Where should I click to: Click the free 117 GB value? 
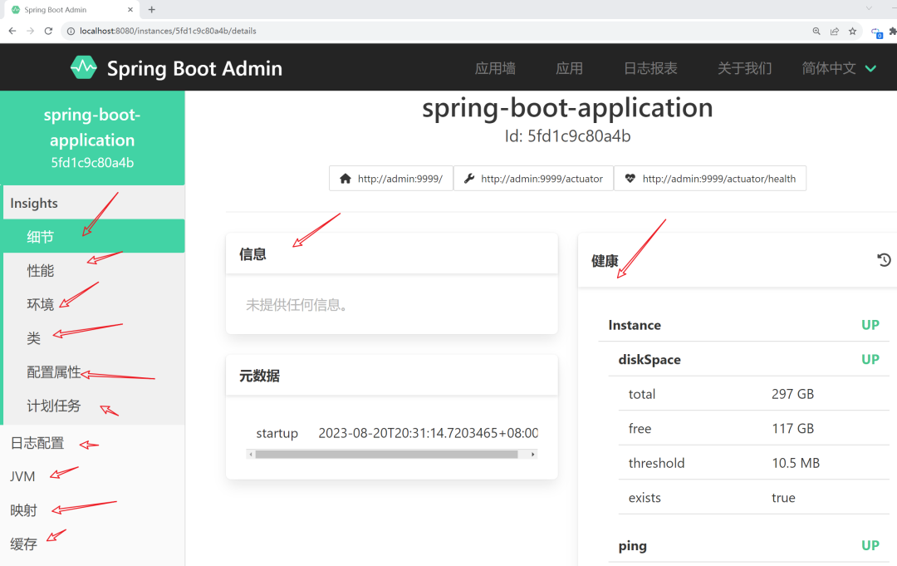pyautogui.click(x=792, y=429)
